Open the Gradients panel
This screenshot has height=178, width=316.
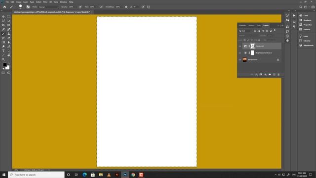point(305,20)
